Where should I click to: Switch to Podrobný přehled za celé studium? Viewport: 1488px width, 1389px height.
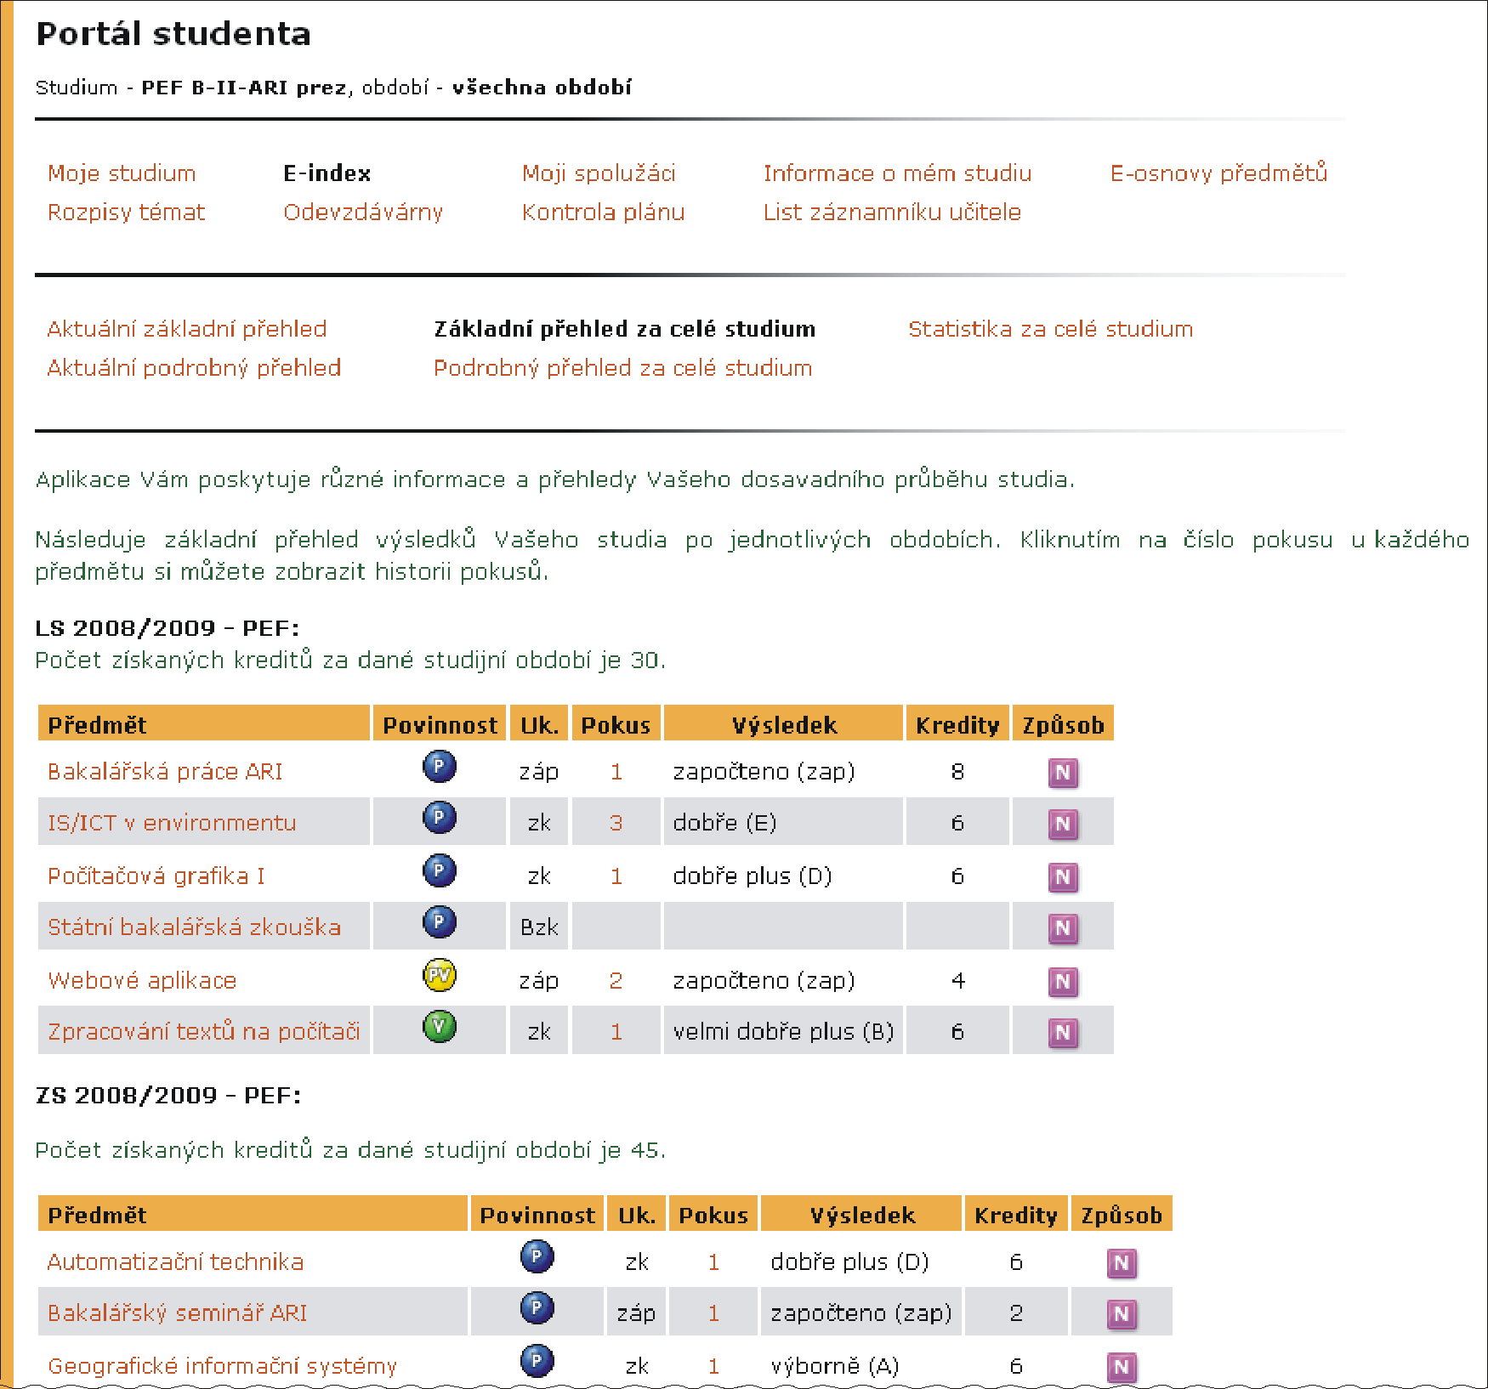(623, 368)
